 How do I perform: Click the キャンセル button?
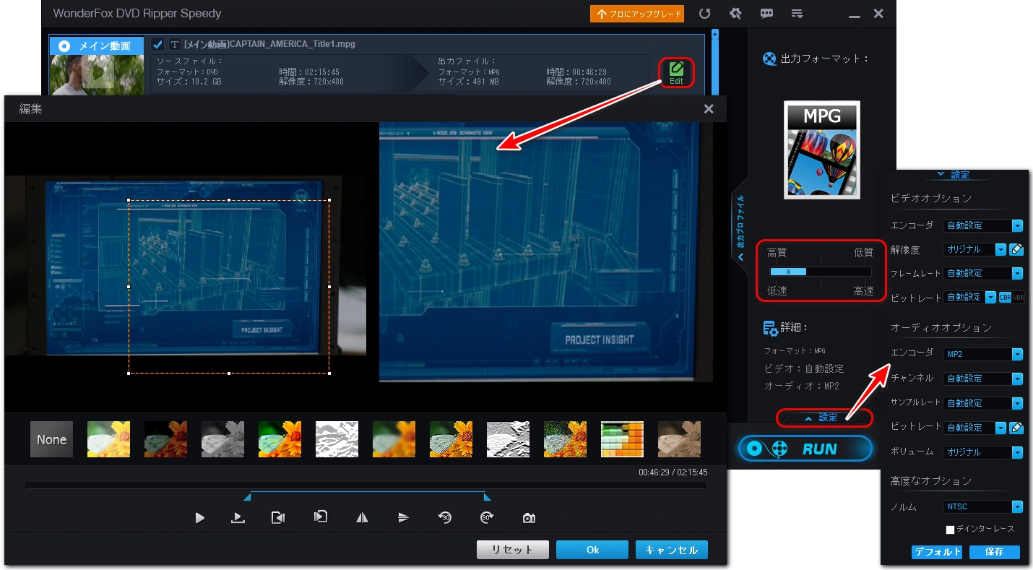point(672,550)
